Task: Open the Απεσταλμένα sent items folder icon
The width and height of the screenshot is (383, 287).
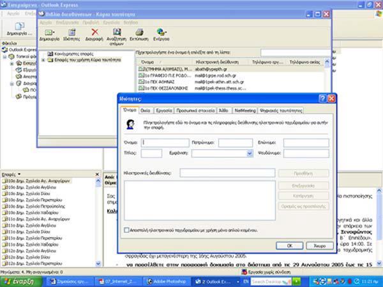Action: [x=19, y=77]
